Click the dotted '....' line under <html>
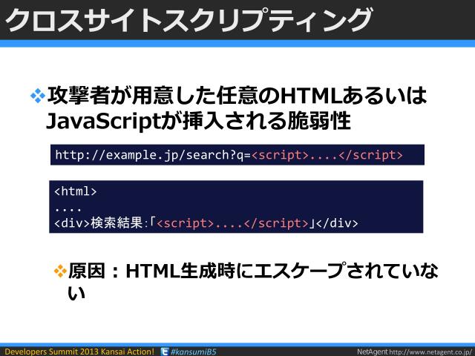 pyautogui.click(x=68, y=209)
